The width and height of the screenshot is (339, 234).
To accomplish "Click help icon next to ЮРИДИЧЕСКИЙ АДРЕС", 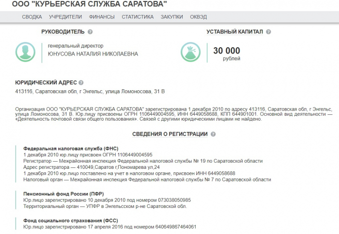I will tap(81, 83).
